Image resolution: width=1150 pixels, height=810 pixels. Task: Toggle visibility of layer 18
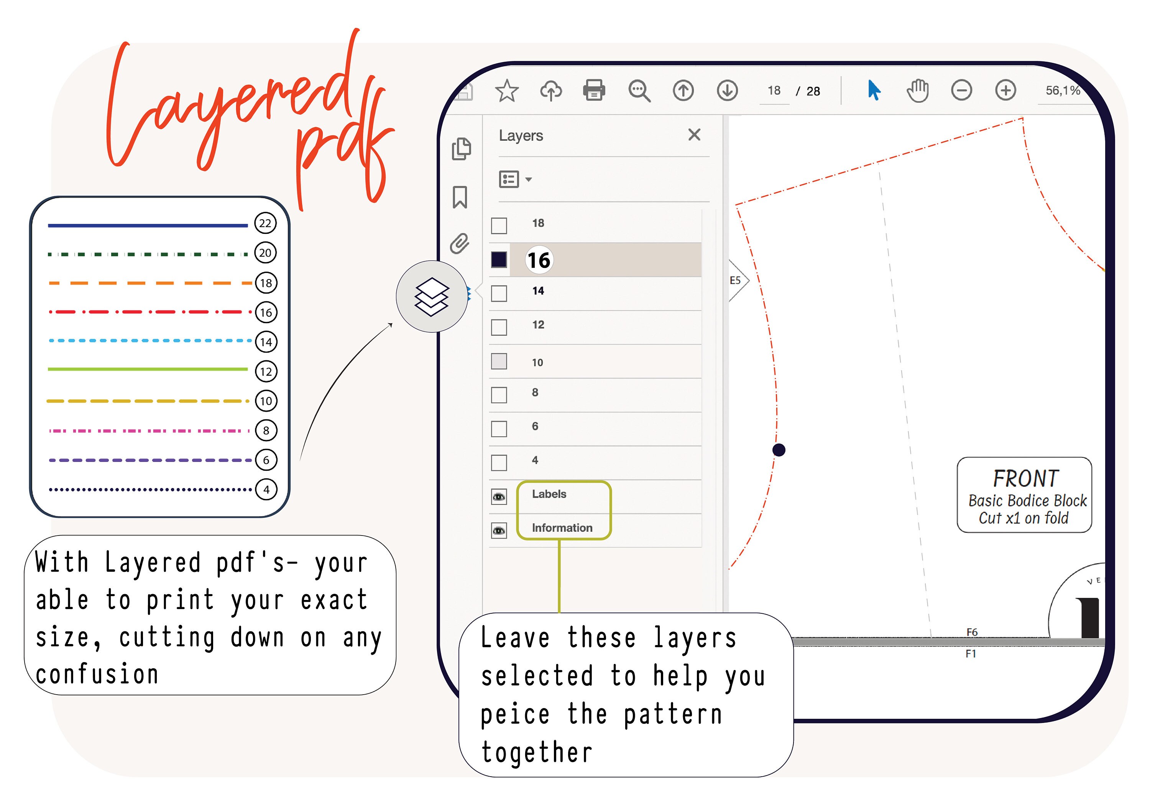tap(499, 225)
